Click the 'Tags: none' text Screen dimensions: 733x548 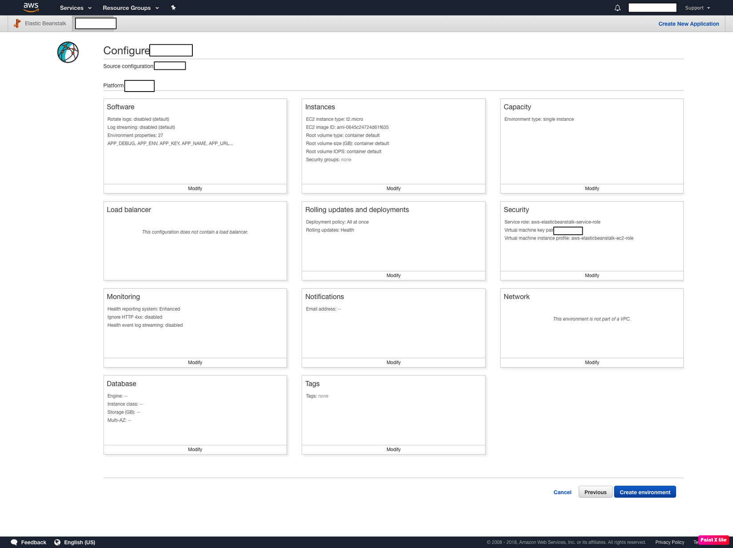[317, 396]
